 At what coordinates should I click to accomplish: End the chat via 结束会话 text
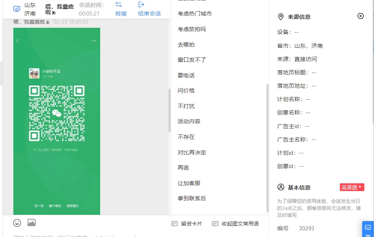pyautogui.click(x=149, y=14)
